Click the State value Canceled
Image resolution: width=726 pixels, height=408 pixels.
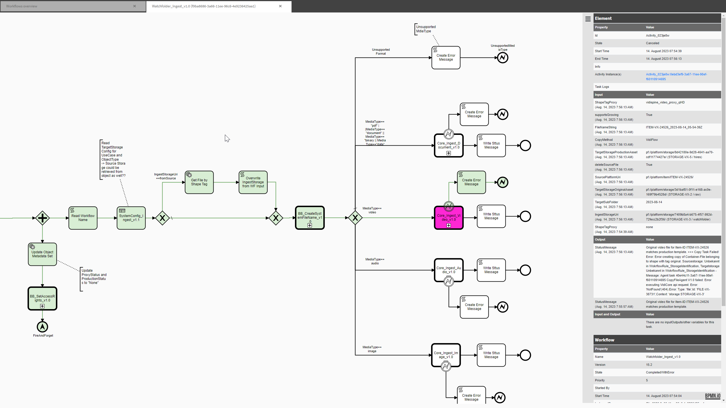pos(653,43)
